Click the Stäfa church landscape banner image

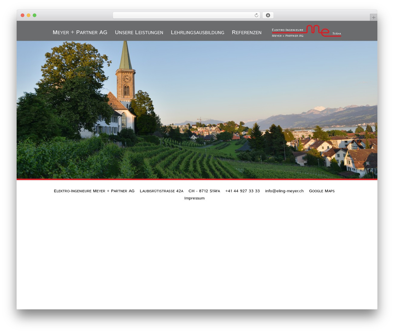(x=197, y=110)
